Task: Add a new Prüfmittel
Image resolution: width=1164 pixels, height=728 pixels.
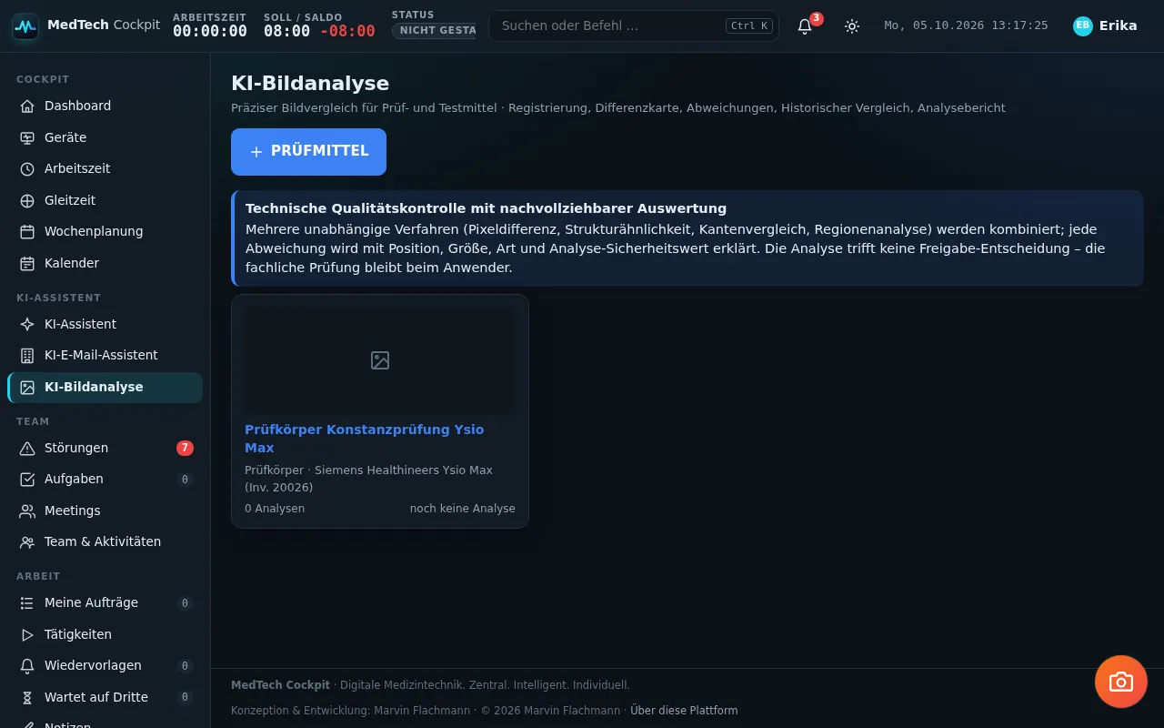Action: click(x=308, y=151)
